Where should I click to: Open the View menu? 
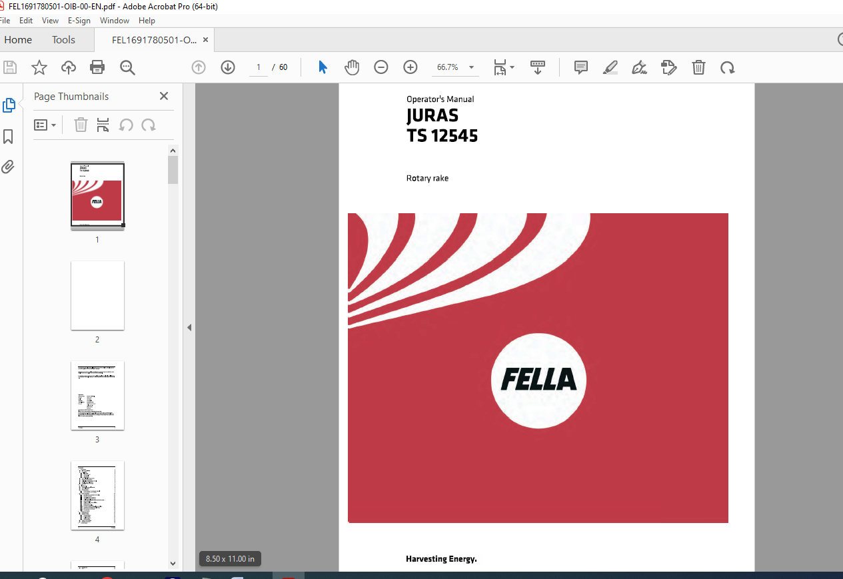click(x=50, y=21)
